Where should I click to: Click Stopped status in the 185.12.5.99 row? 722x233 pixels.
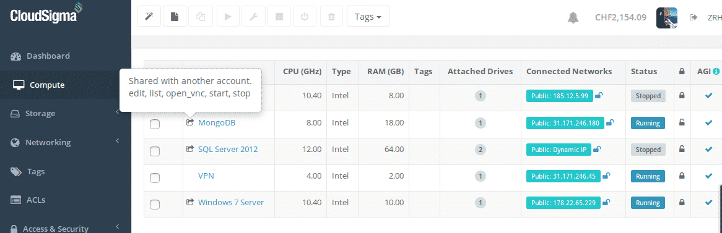tap(648, 96)
